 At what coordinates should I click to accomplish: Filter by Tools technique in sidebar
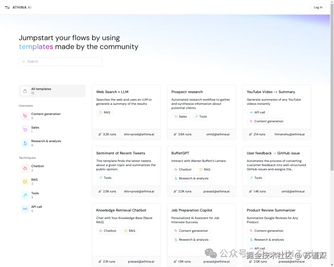(x=52, y=195)
